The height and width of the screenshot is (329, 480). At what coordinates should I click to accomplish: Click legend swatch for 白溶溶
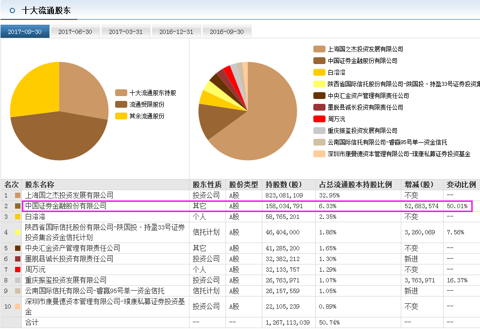pyautogui.click(x=319, y=72)
